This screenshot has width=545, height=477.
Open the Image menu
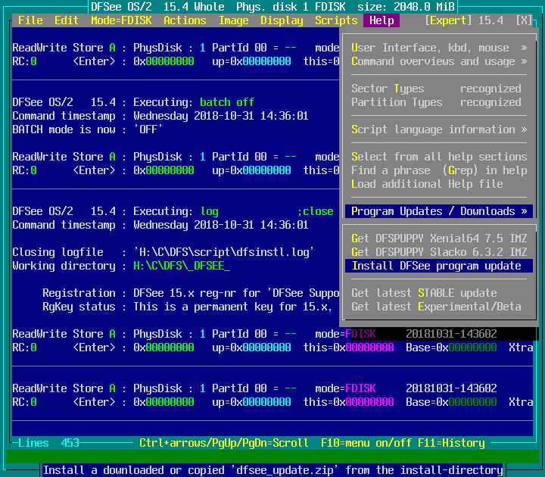click(233, 20)
